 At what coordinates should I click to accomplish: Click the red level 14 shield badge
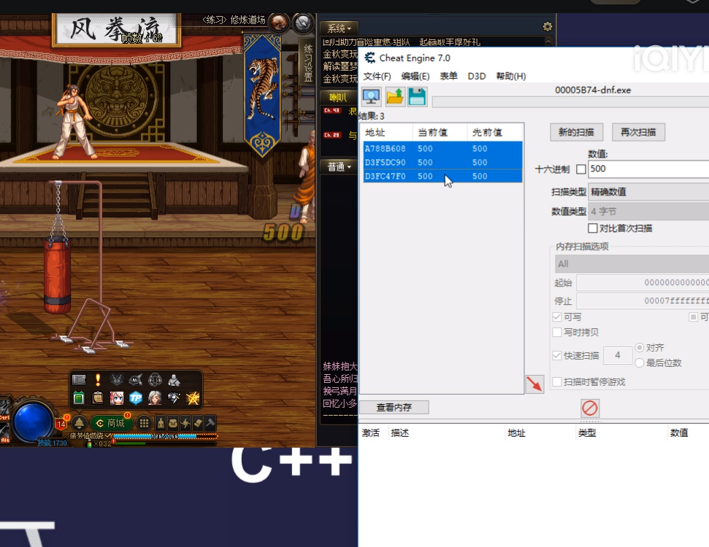61,423
